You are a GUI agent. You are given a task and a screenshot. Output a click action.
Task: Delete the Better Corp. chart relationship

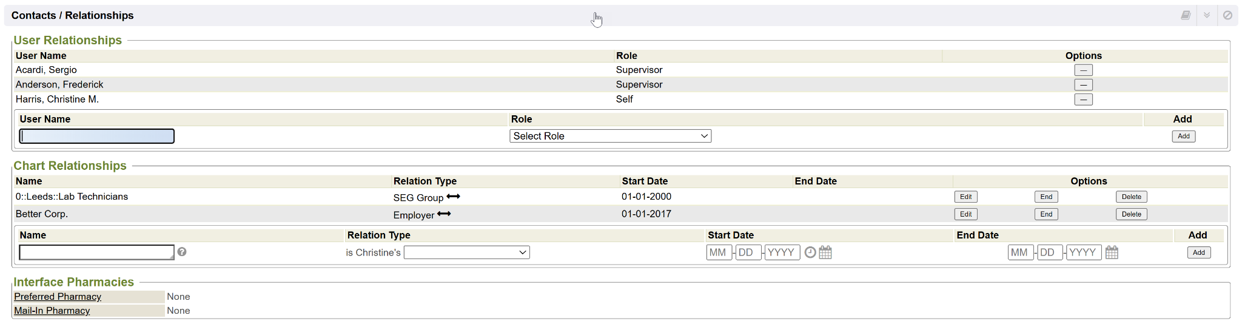tap(1131, 214)
